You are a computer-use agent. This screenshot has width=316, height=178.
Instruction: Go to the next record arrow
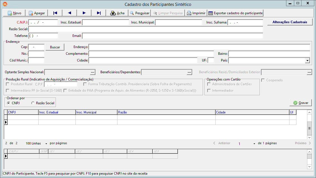tap(84, 13)
